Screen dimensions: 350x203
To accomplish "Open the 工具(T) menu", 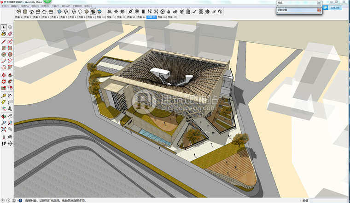I will 55,6.
